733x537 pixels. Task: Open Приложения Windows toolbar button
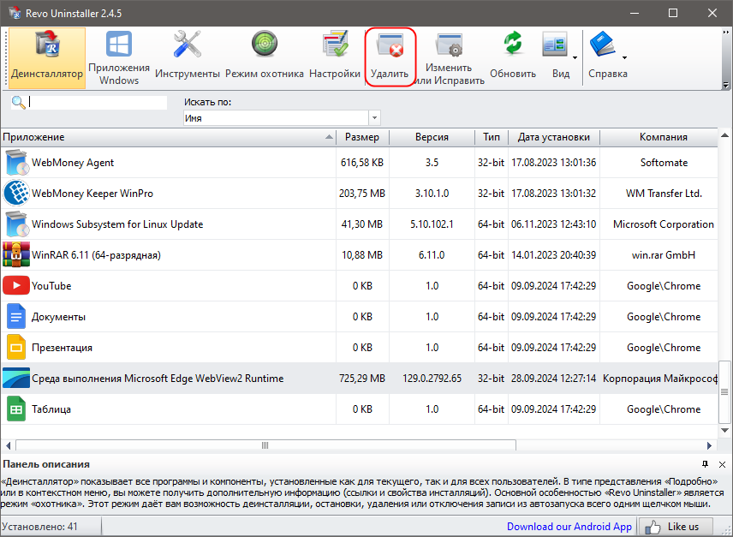pos(119,58)
